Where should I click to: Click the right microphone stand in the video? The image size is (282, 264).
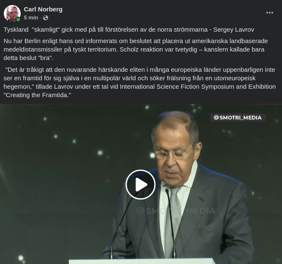(171, 223)
